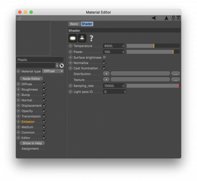Open the Material type Diffuse dropdown
This screenshot has height=181, width=197.
click(53, 71)
